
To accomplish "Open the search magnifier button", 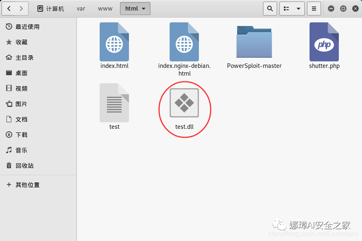I will click(270, 9).
